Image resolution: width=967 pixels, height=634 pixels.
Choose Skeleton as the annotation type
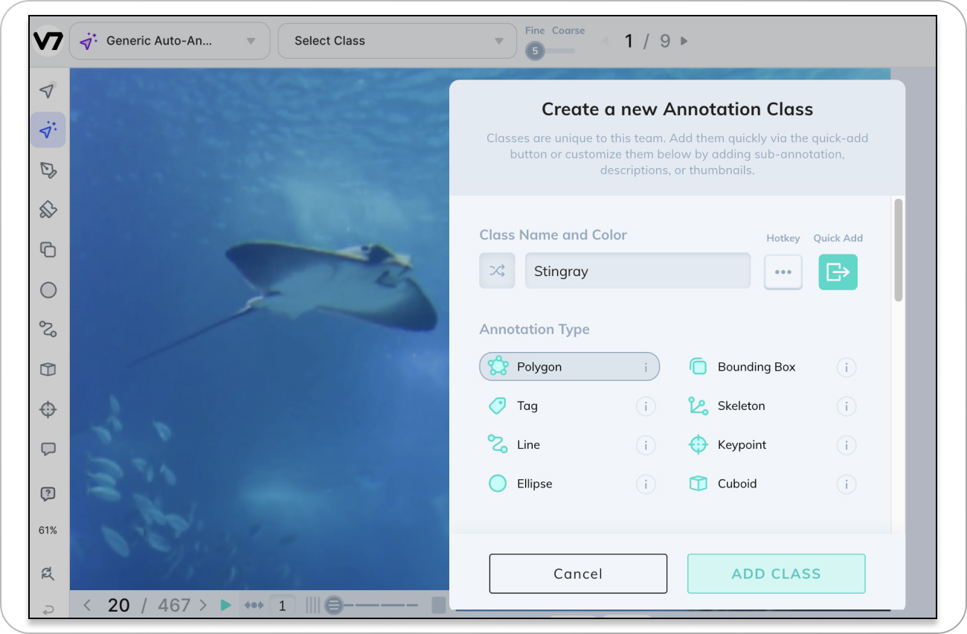tap(741, 406)
